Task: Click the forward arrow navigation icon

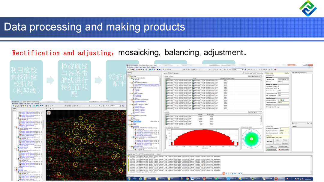Action: [160, 69]
